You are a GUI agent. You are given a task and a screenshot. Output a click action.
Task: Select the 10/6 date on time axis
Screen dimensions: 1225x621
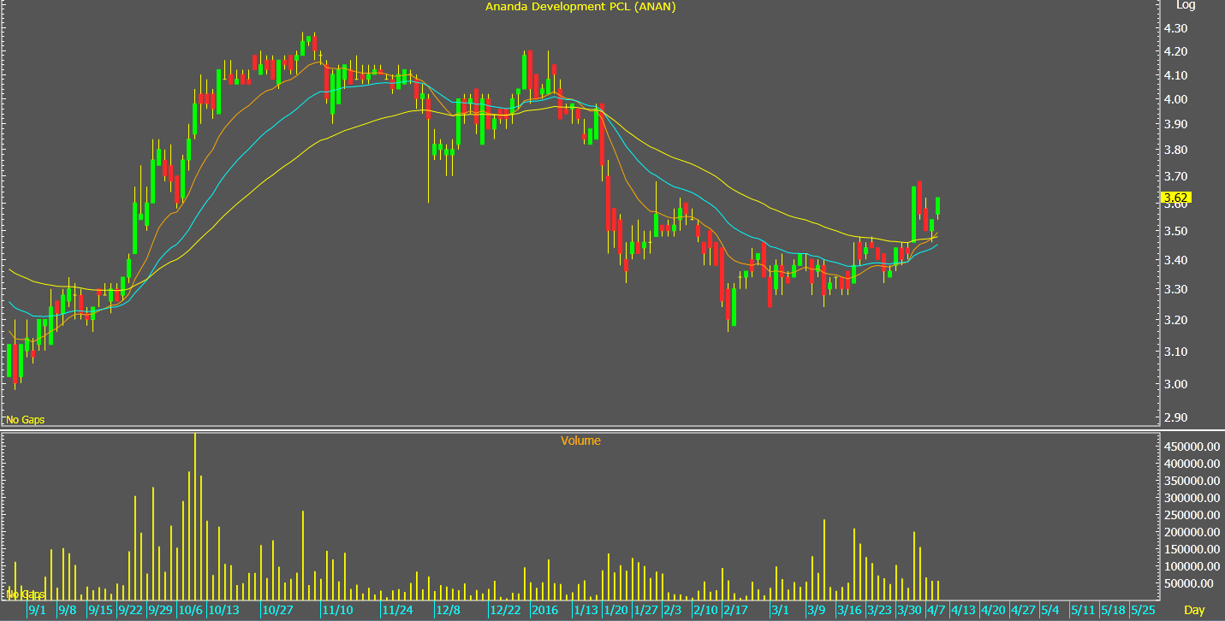pos(190,611)
